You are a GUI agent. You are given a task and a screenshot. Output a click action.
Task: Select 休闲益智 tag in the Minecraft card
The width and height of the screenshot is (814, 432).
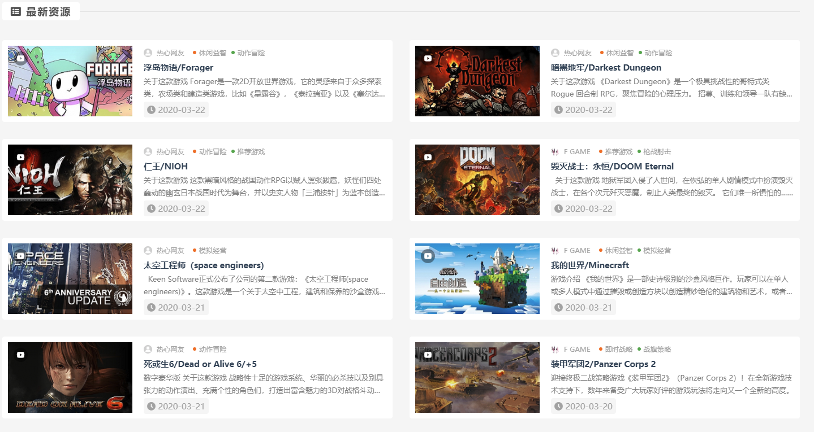click(x=619, y=251)
